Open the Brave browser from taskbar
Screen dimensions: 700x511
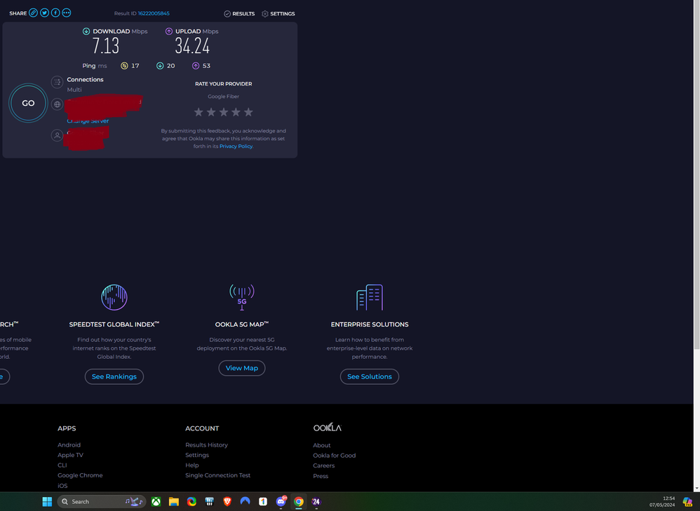click(x=227, y=502)
